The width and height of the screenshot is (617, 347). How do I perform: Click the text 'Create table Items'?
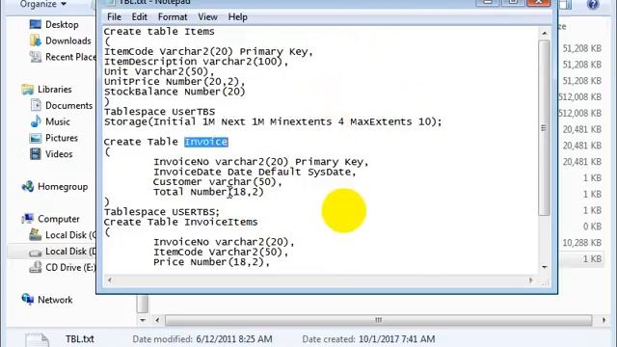pyautogui.click(x=159, y=32)
